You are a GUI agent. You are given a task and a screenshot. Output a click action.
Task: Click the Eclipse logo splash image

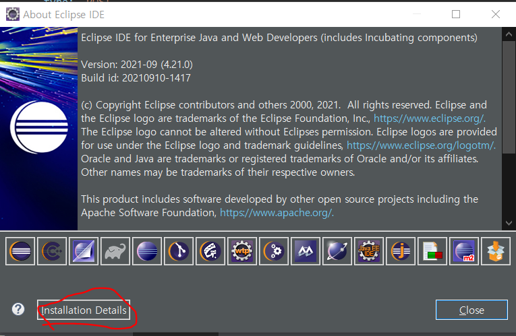point(39,129)
